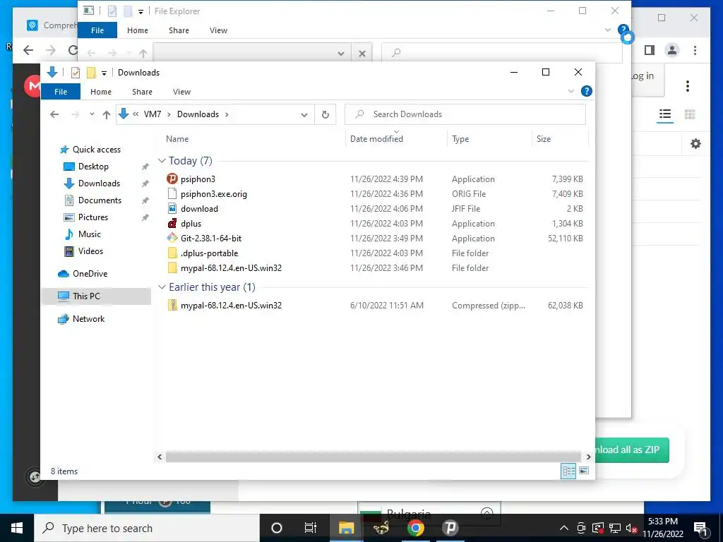Open the notification center icon
Screen dimensions: 723x542
(700, 528)
